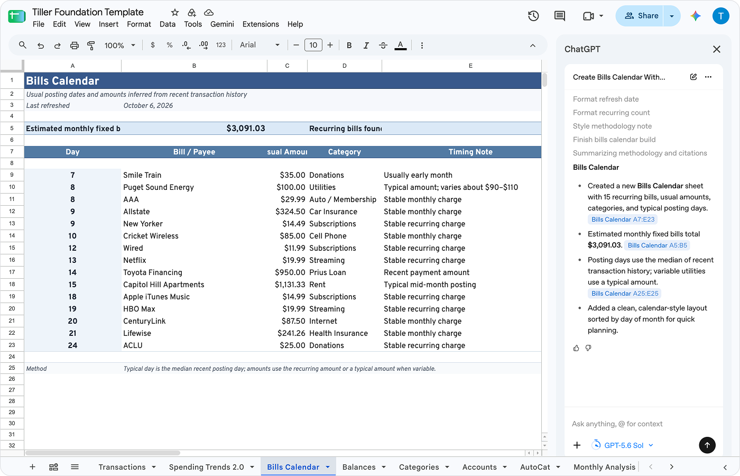Switch to the Transactions sheet tab

(122, 467)
